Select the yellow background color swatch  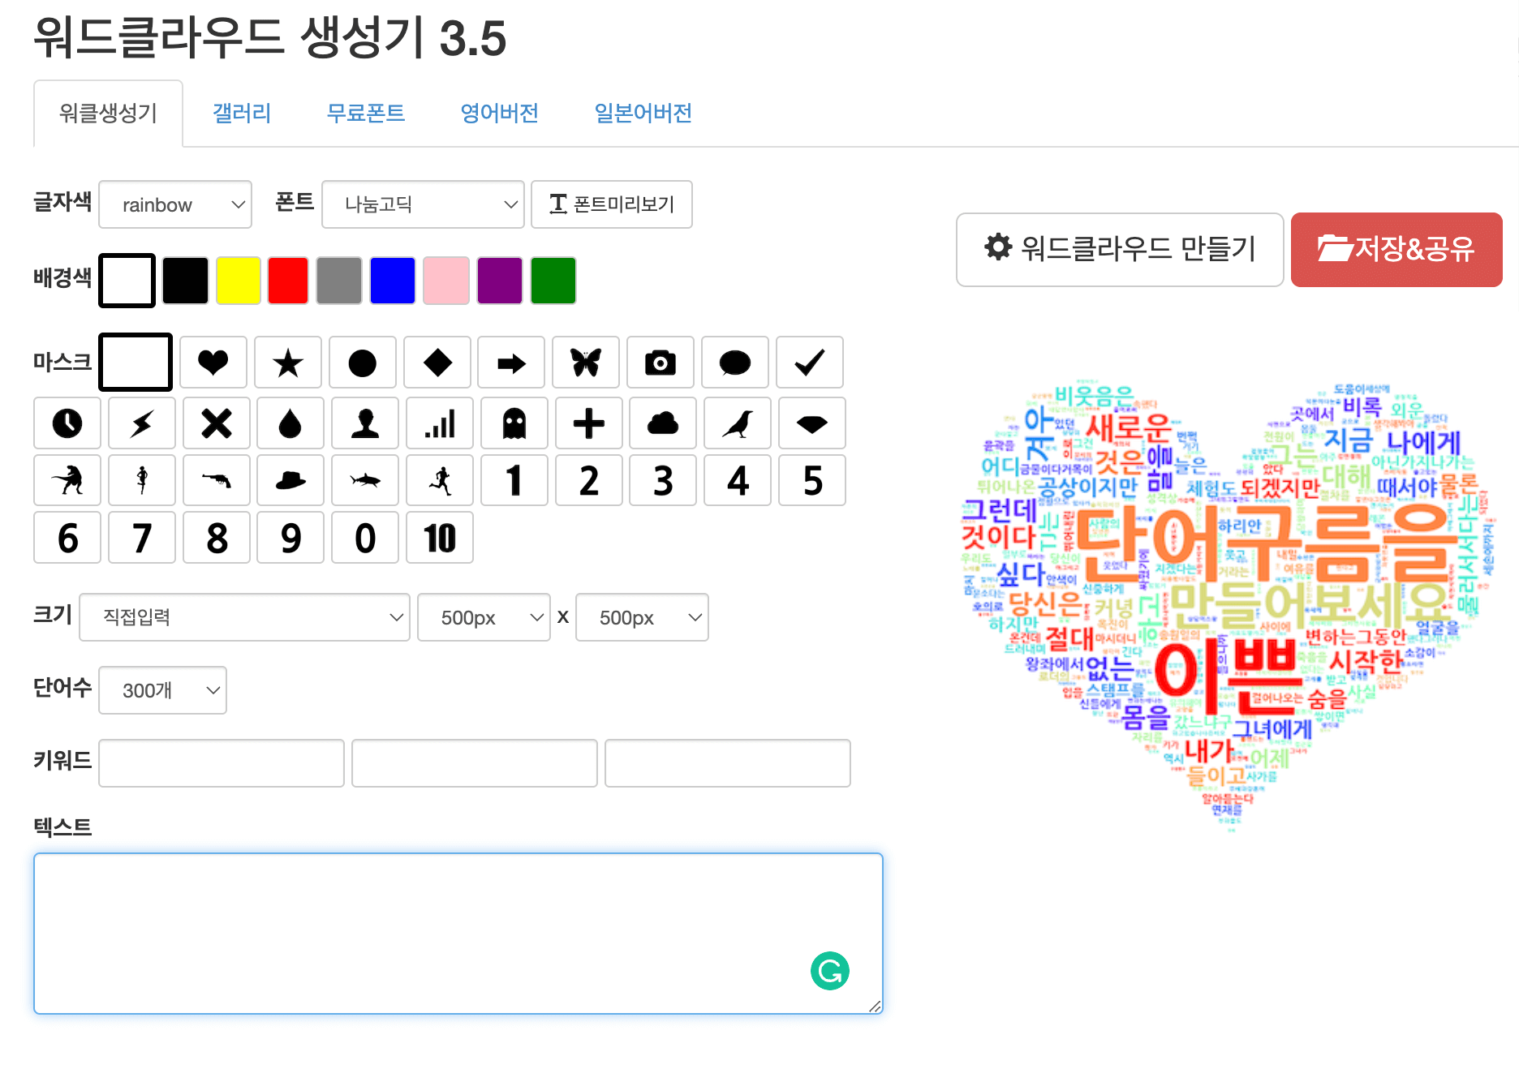pyautogui.click(x=238, y=280)
